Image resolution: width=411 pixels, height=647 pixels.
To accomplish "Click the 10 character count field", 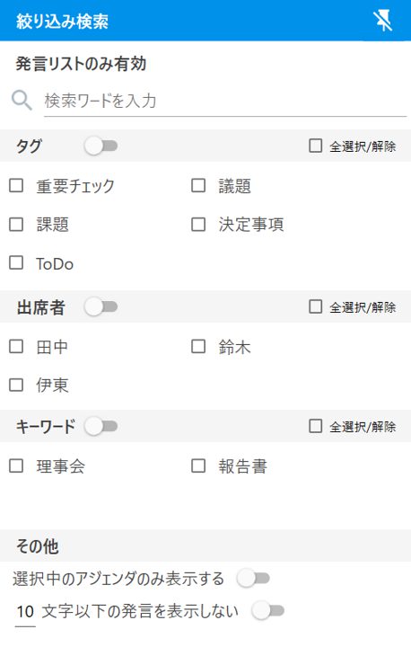I will (25, 612).
